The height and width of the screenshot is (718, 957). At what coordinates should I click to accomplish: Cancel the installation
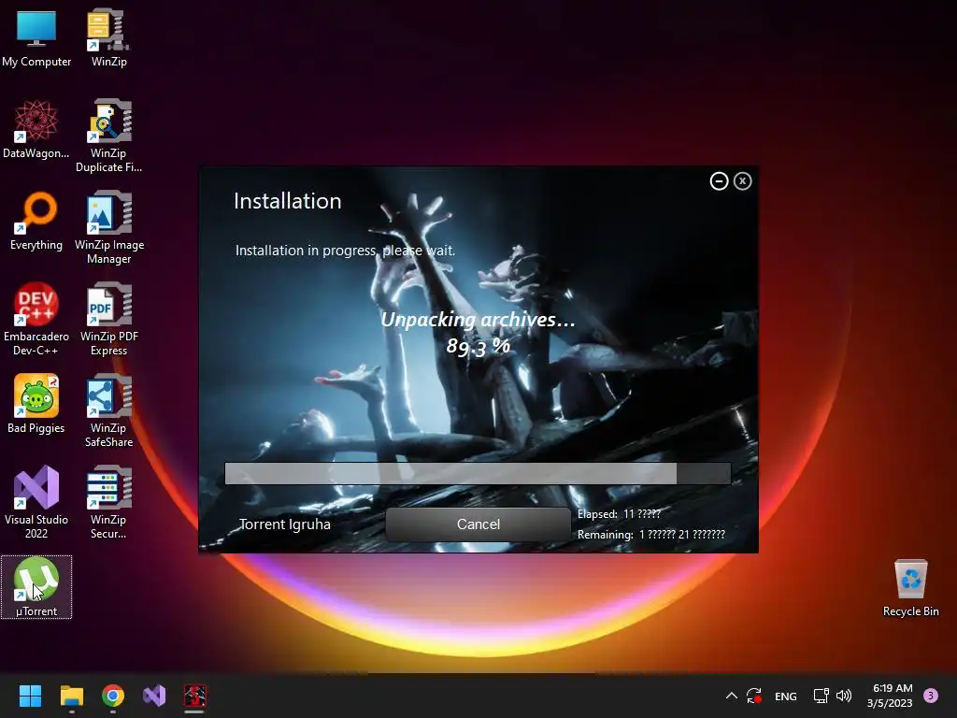[478, 524]
